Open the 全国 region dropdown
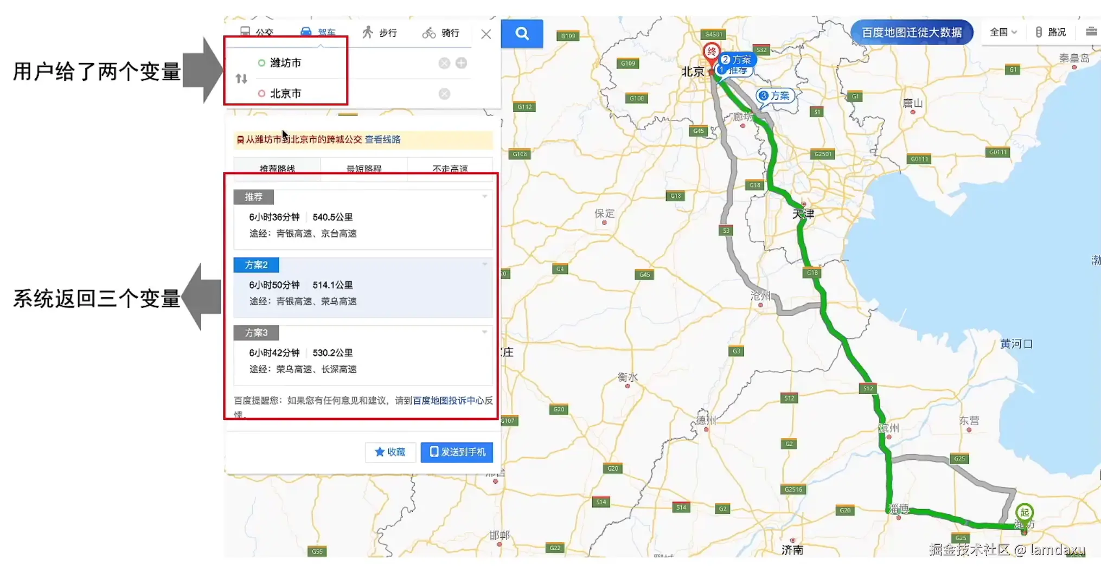The image size is (1101, 572). click(1003, 32)
